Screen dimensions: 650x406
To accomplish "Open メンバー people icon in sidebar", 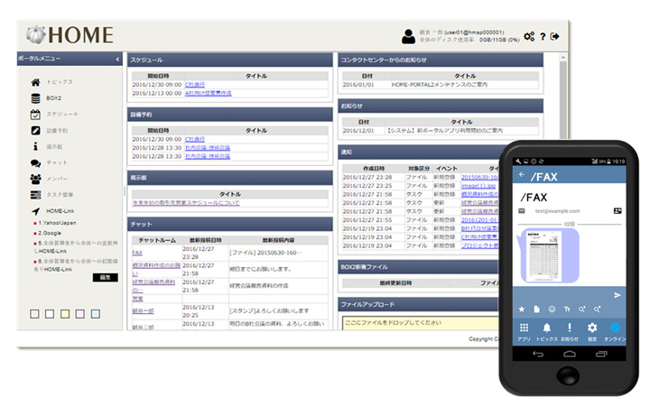I will pyautogui.click(x=35, y=179).
